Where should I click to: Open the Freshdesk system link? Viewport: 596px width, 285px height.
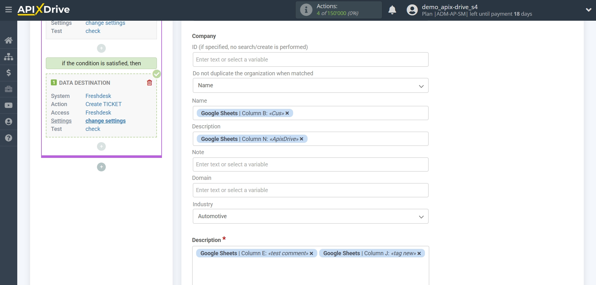pyautogui.click(x=98, y=96)
